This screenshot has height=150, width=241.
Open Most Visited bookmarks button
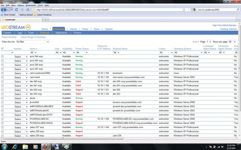(x=8, y=15)
